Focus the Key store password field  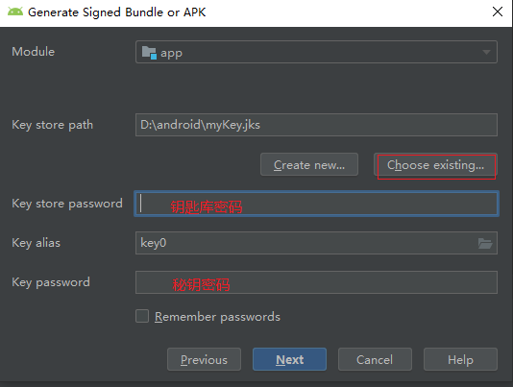pyautogui.click(x=316, y=204)
